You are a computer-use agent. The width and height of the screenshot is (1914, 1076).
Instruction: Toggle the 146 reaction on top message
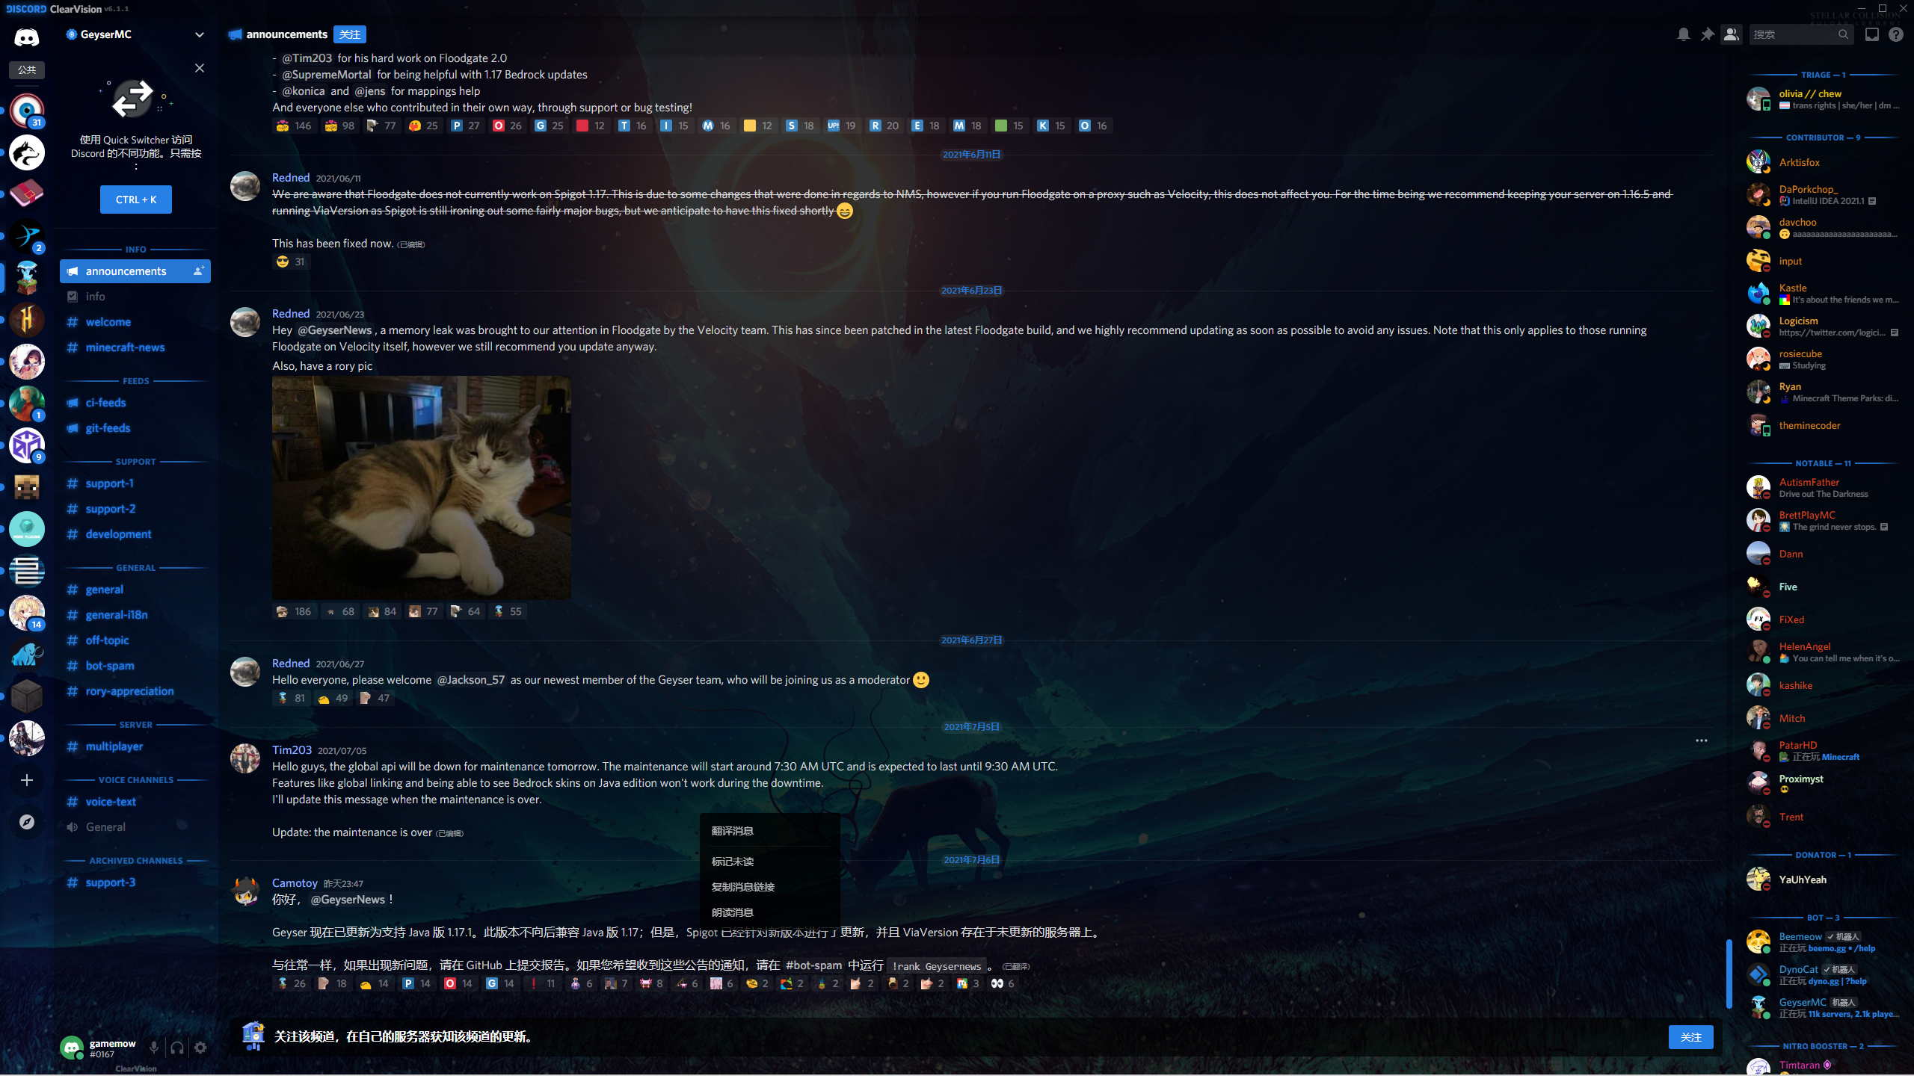[x=293, y=126]
